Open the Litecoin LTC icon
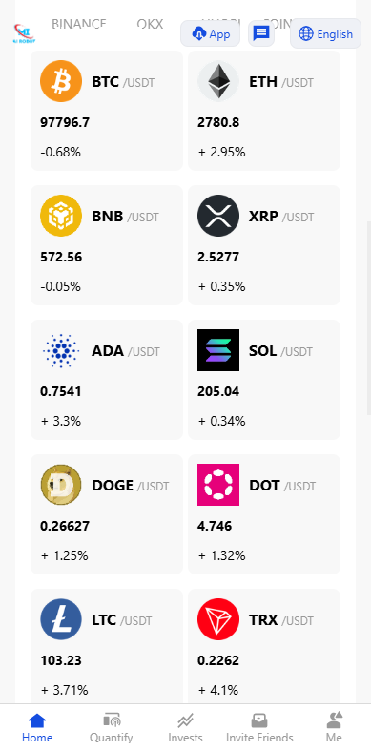This screenshot has height=751, width=371. [x=61, y=619]
